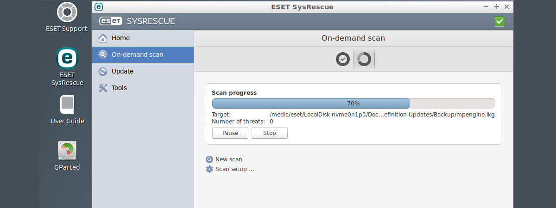
Task: Click the On-demand scan page title
Action: [354, 38]
